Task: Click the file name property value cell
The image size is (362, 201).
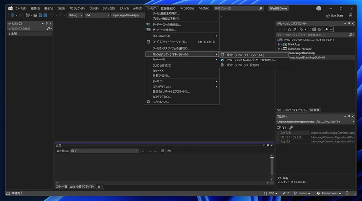Action: click(x=332, y=133)
